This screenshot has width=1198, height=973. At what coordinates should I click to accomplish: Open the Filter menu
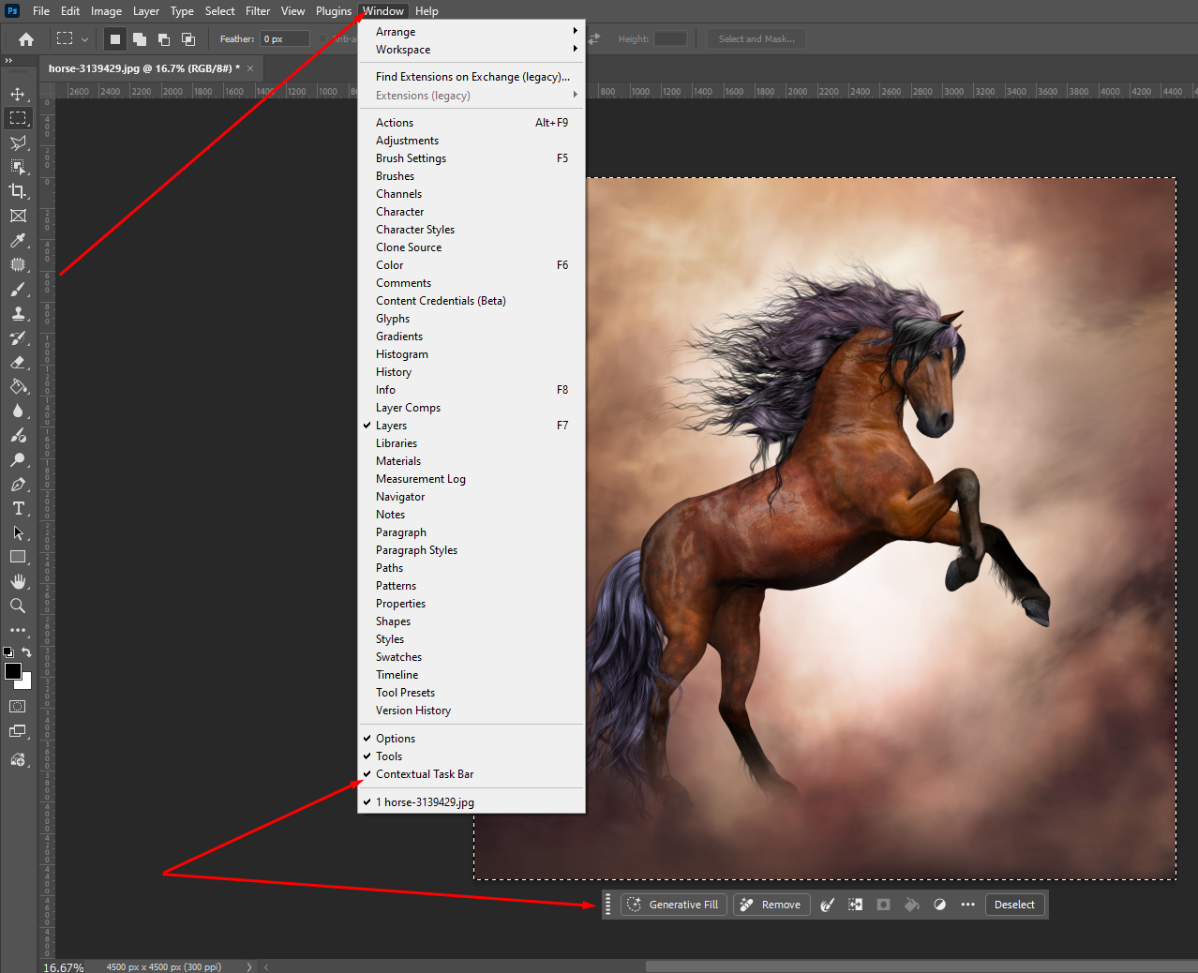pyautogui.click(x=258, y=11)
